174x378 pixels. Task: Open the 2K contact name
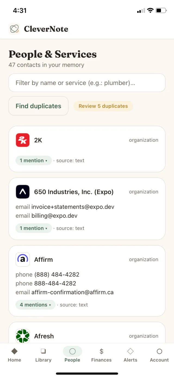pos(38,140)
